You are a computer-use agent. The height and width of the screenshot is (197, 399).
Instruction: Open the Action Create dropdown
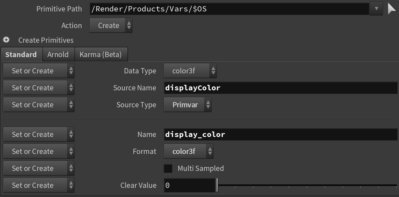coord(111,25)
